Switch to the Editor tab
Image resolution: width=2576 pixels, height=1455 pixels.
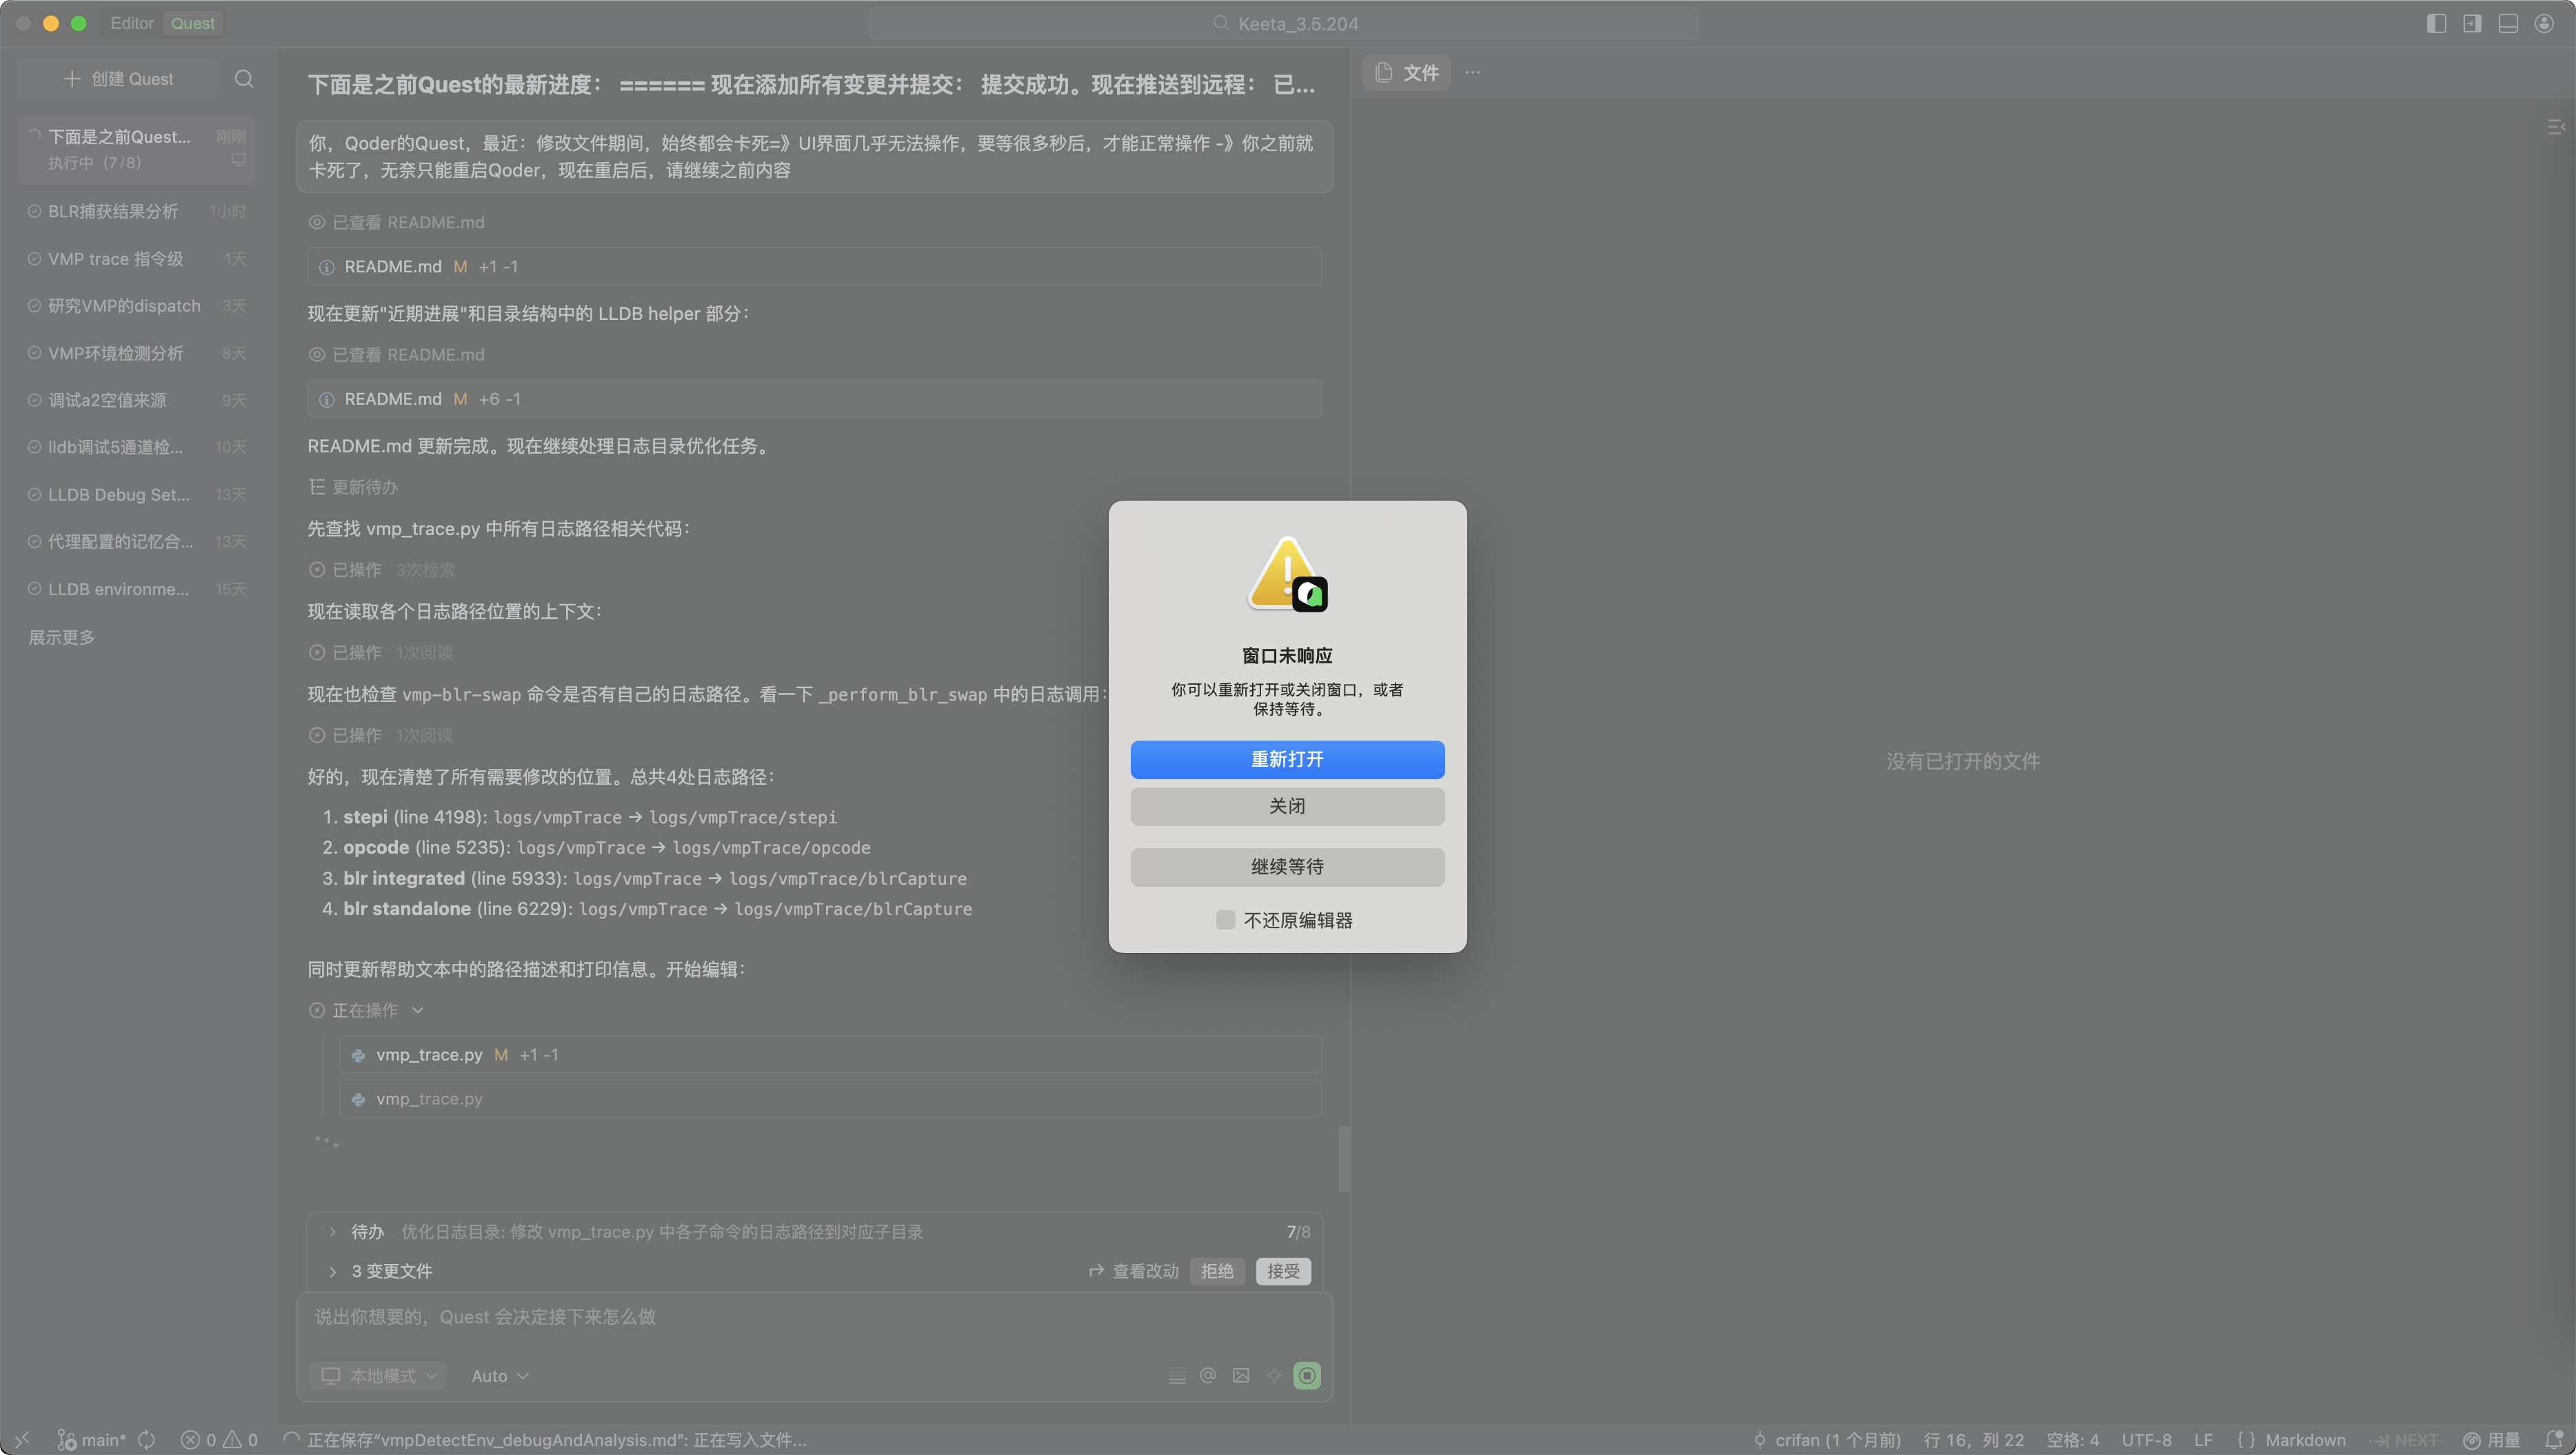(x=132, y=23)
